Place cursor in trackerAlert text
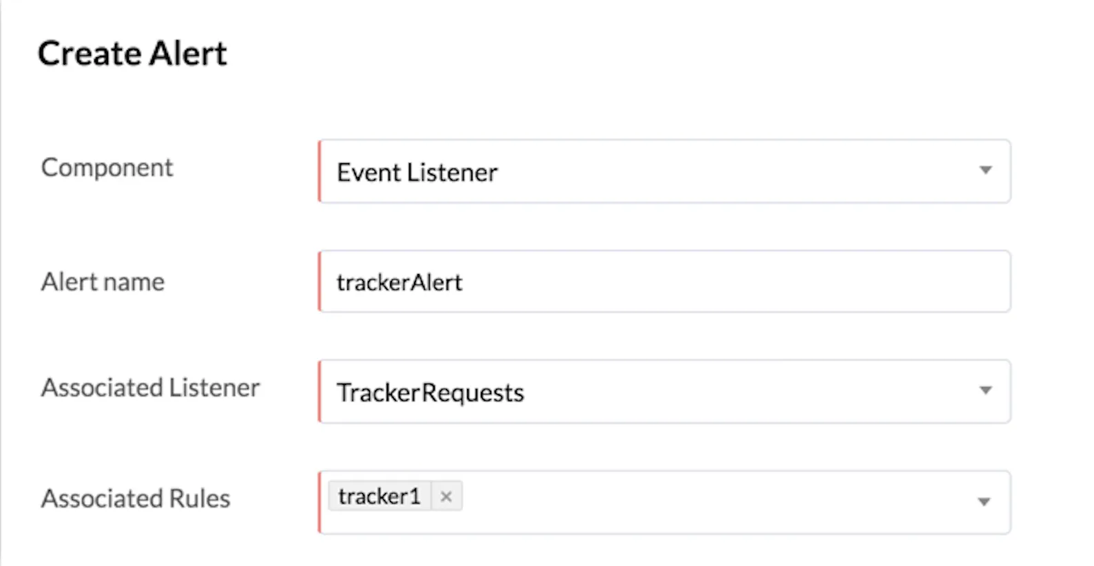The width and height of the screenshot is (1094, 566). point(399,282)
